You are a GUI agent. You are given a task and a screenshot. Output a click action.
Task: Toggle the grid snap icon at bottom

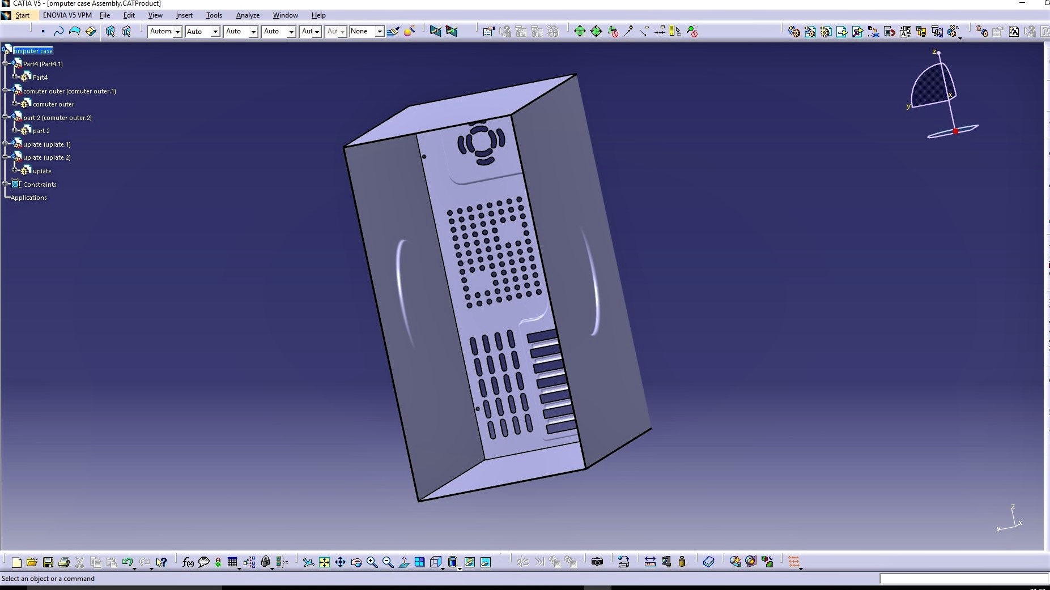coord(793,562)
